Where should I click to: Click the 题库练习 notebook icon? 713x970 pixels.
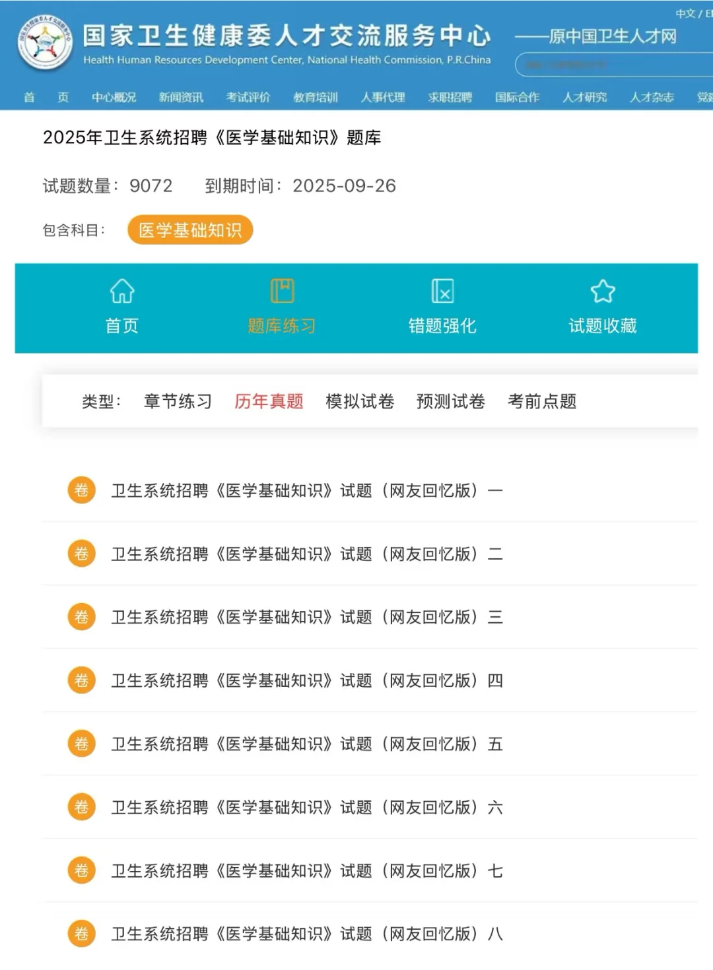282,290
